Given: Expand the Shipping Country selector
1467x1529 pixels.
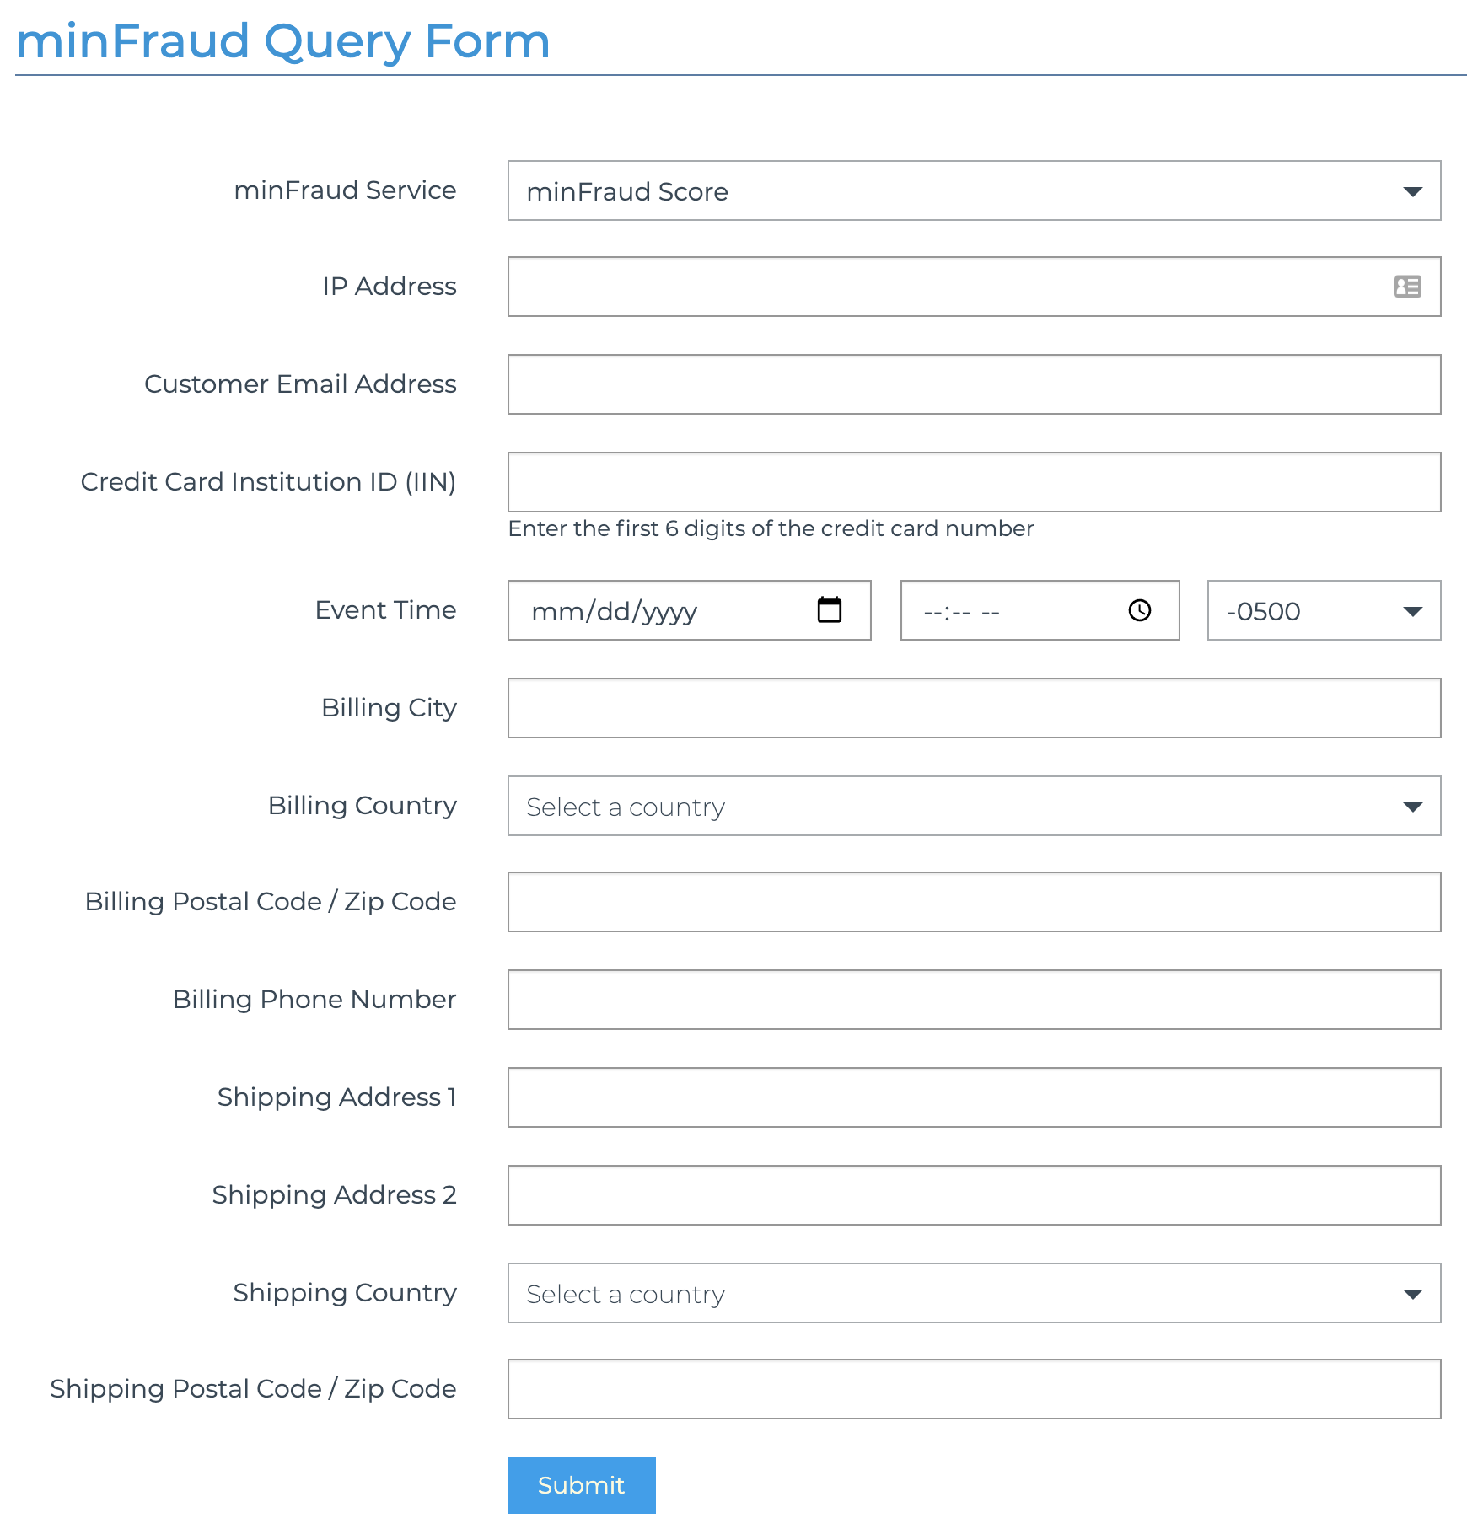Looking at the screenshot, I should click(x=974, y=1294).
